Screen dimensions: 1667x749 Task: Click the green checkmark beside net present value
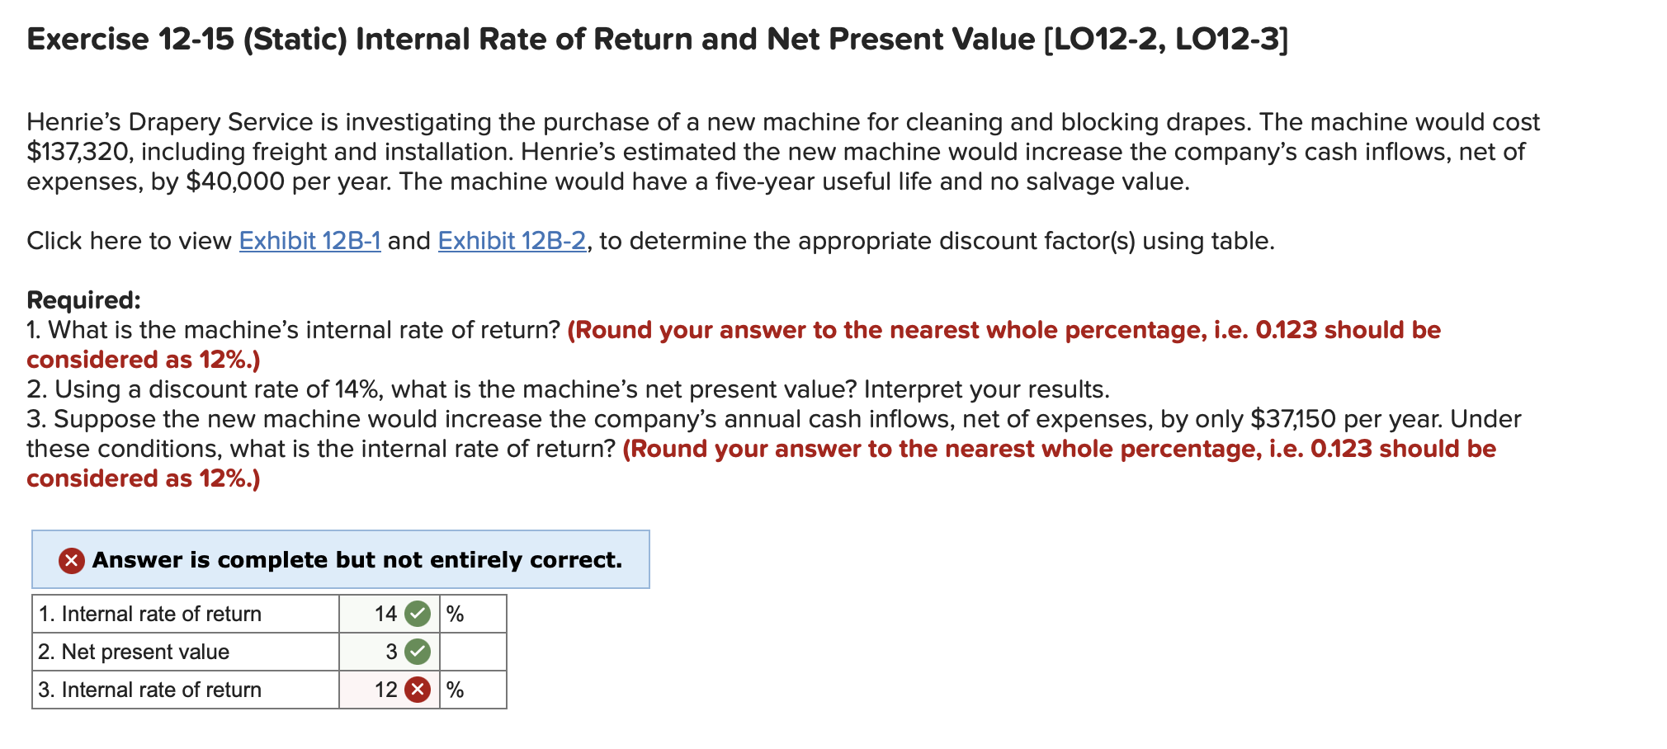pos(417,651)
